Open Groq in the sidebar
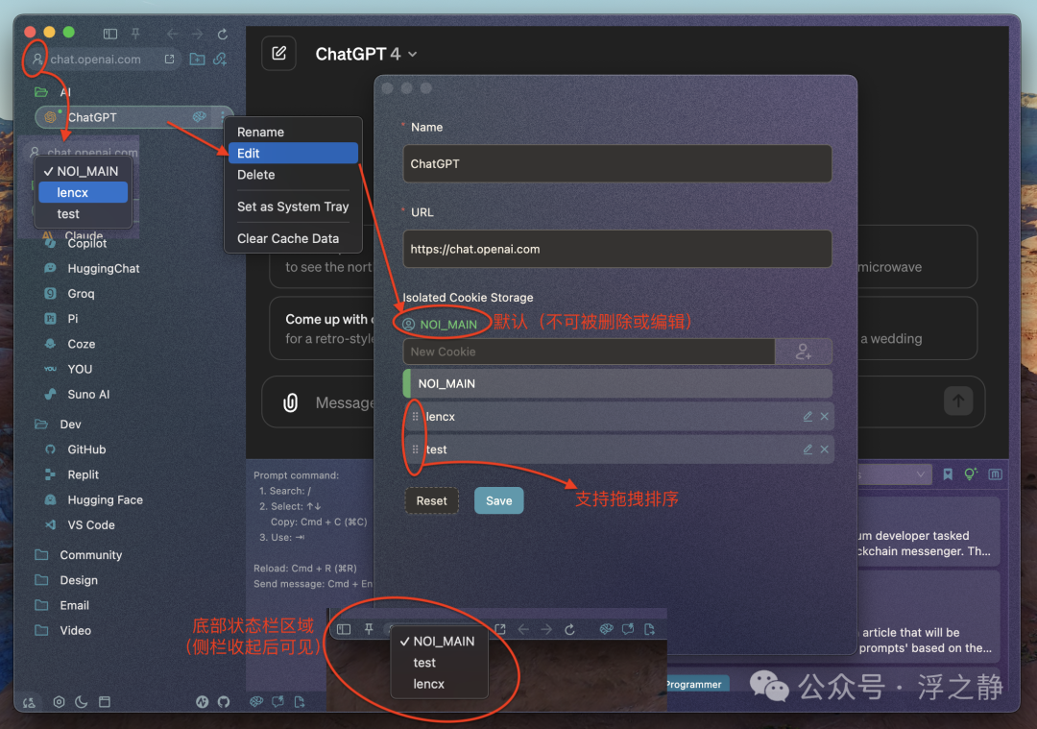The width and height of the screenshot is (1037, 729). click(x=81, y=294)
